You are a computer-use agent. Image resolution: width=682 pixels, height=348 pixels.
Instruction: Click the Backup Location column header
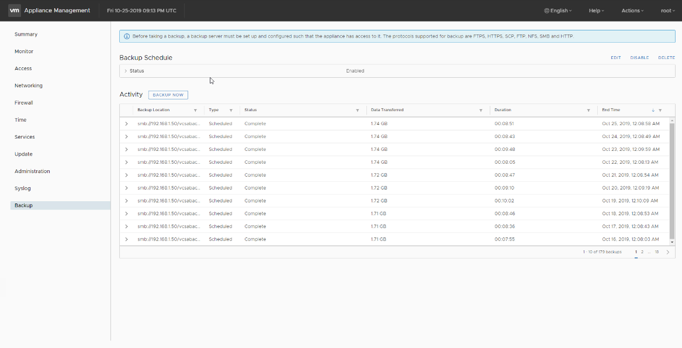tap(154, 110)
